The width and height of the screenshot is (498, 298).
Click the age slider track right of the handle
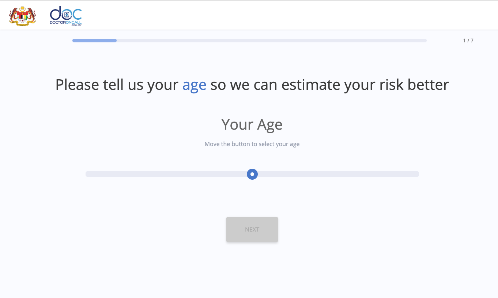pos(338,174)
